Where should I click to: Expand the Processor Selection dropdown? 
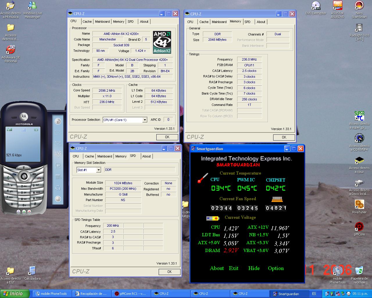click(144, 120)
